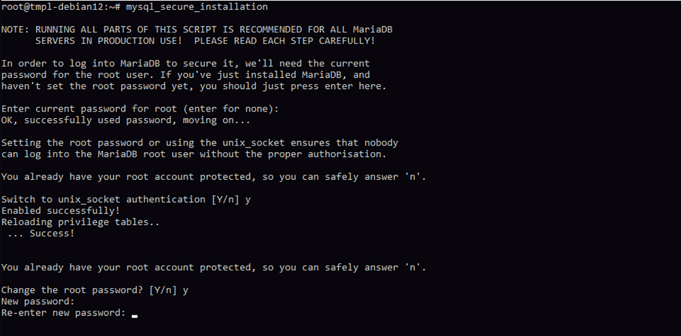Click the "haven't set the root password yet" line
The width and height of the screenshot is (681, 336).
click(x=194, y=86)
